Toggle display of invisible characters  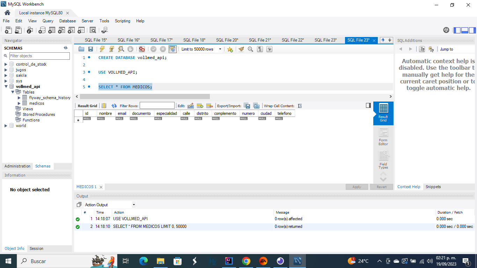260,49
